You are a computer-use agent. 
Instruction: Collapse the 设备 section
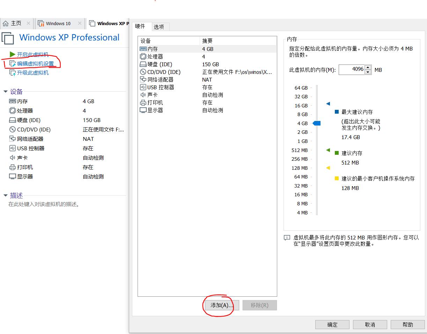(6, 91)
